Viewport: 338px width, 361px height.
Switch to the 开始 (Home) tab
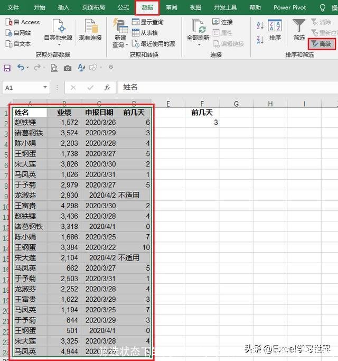[x=40, y=7]
